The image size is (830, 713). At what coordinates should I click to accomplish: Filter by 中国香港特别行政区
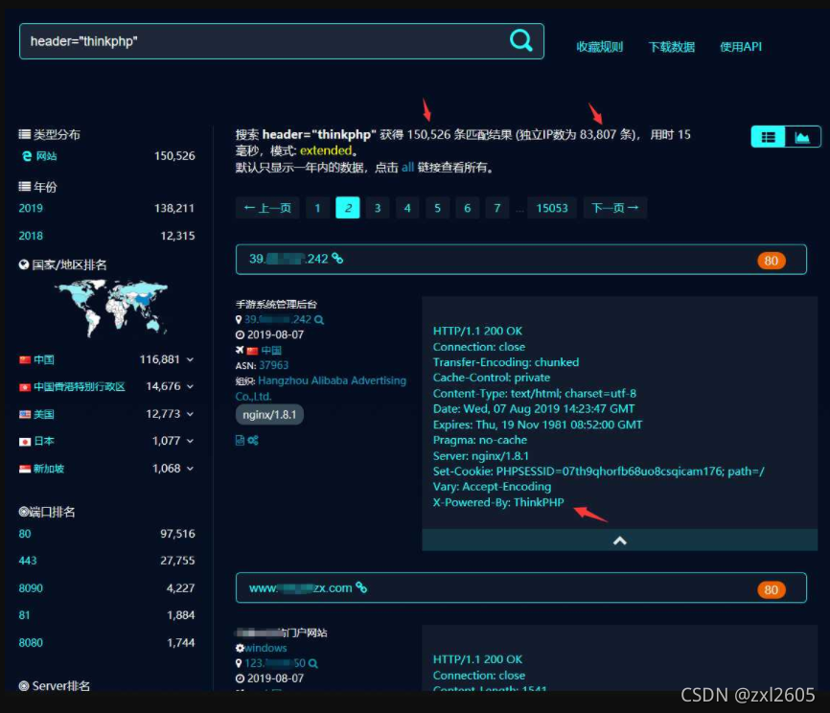coord(80,387)
